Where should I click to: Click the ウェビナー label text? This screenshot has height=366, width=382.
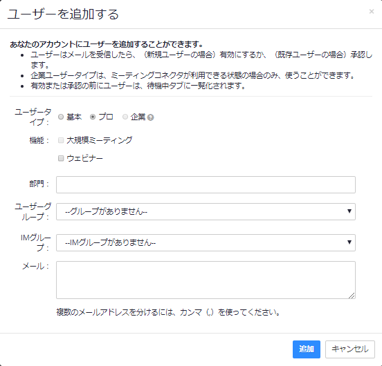[x=84, y=158]
